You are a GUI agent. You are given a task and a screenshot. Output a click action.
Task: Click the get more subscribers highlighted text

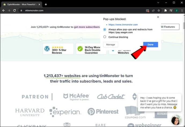tap(87, 27)
